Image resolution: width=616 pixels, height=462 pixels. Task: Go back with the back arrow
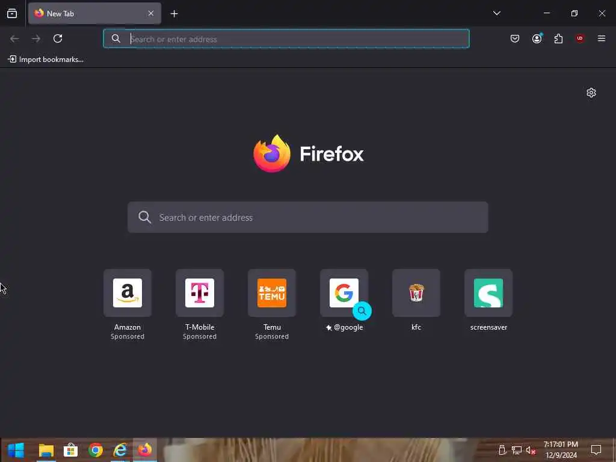click(x=14, y=38)
